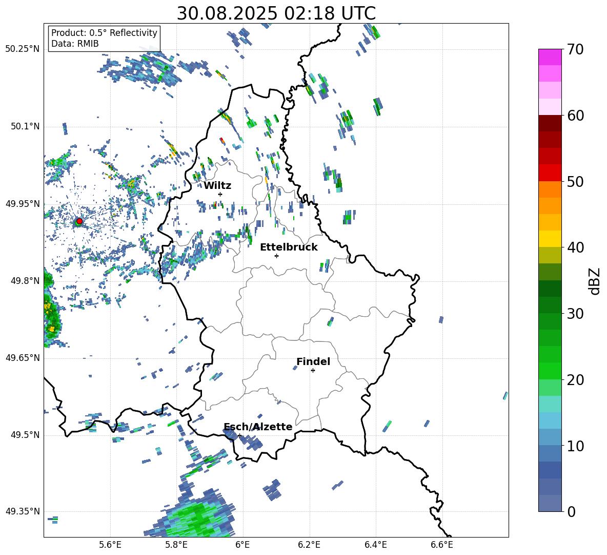Click the Data: RMIB text
Screen dimensions: 607x555
point(75,44)
